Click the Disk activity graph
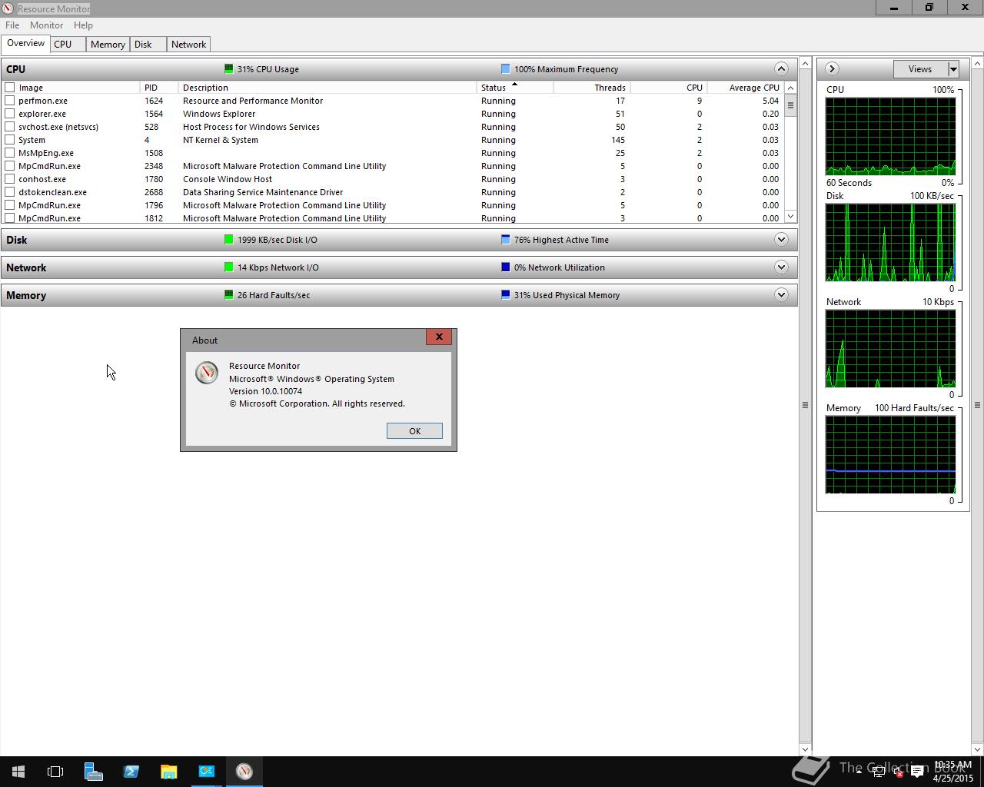Viewport: 984px width, 787px height. tap(890, 243)
